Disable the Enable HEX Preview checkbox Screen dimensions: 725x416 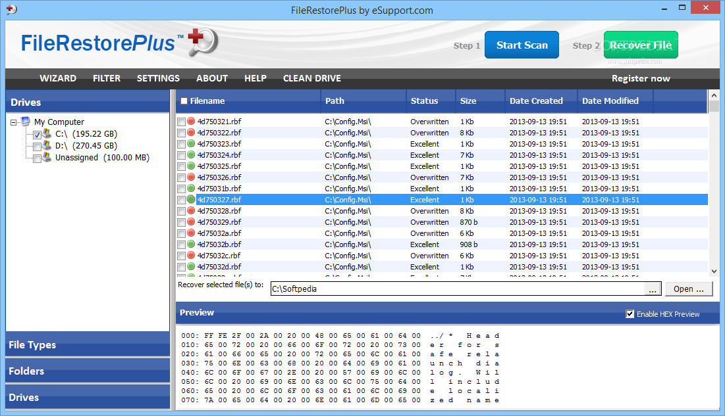[630, 314]
